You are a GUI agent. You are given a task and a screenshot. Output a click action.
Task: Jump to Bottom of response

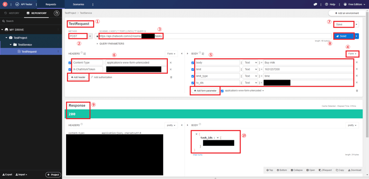(x=282, y=170)
